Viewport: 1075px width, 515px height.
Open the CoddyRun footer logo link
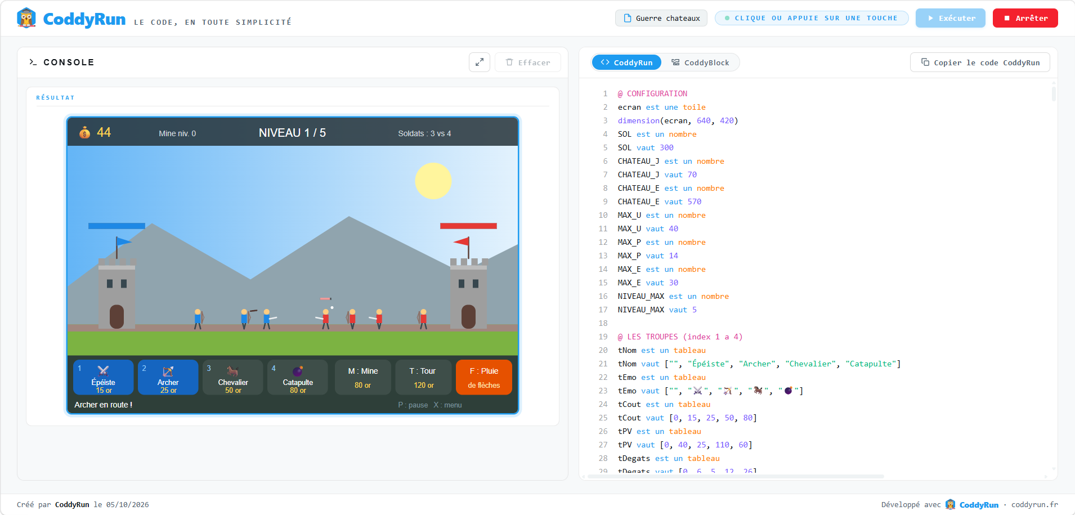972,504
